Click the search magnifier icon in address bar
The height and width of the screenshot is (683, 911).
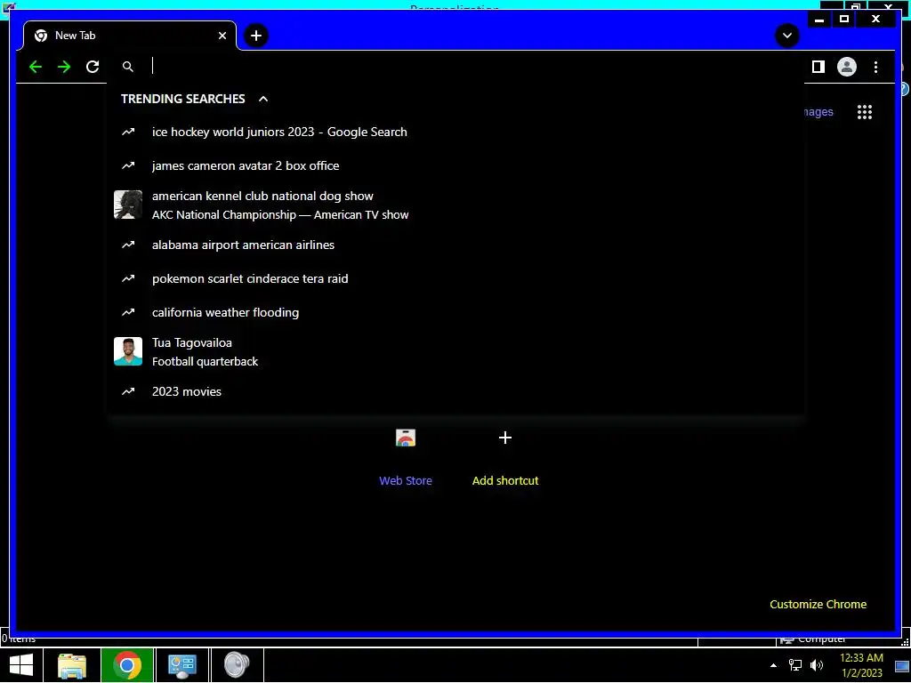tap(128, 67)
